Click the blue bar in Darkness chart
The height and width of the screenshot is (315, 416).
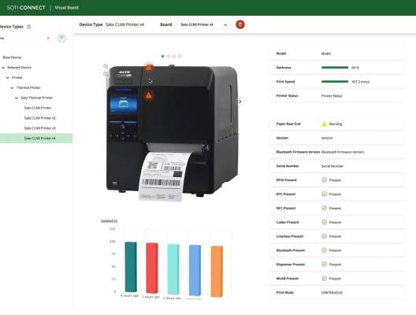coord(195,270)
